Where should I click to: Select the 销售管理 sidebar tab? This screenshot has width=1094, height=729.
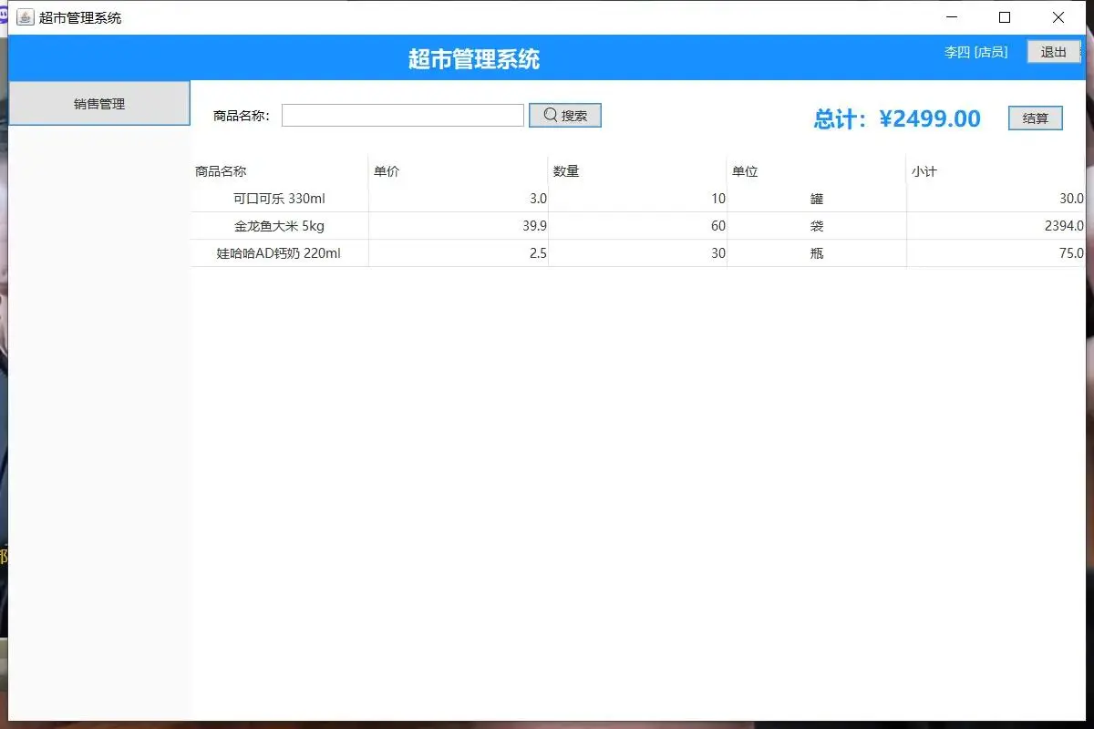tap(98, 103)
